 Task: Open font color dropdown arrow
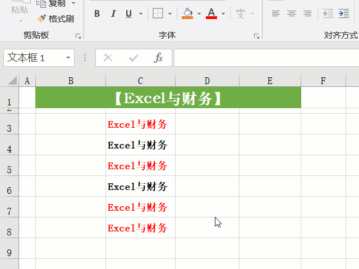[x=223, y=13]
